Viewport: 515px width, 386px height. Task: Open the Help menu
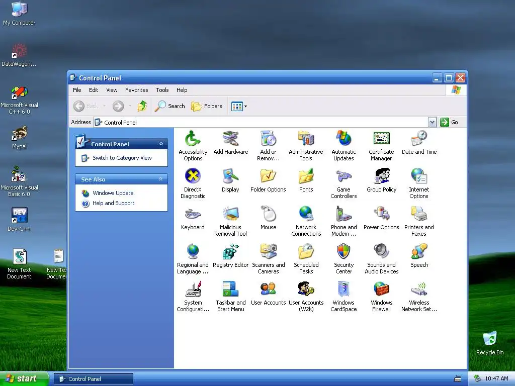(182, 90)
